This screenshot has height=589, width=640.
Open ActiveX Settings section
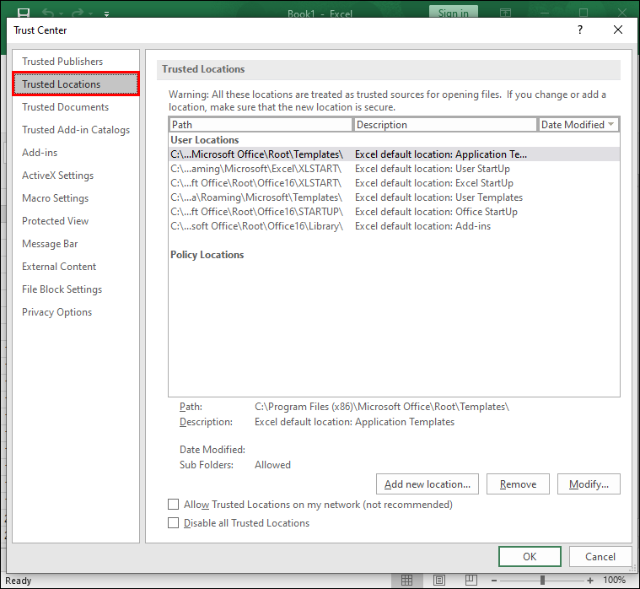(76, 176)
